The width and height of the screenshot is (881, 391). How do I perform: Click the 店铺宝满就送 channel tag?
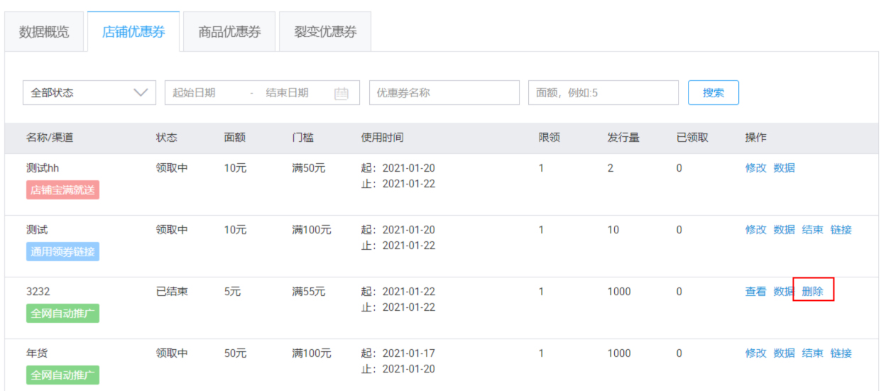coord(62,190)
